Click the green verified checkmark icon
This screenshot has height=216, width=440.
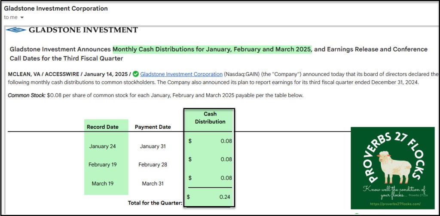pos(136,74)
